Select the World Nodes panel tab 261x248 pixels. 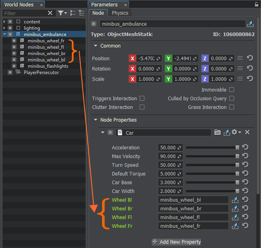pos(19,5)
